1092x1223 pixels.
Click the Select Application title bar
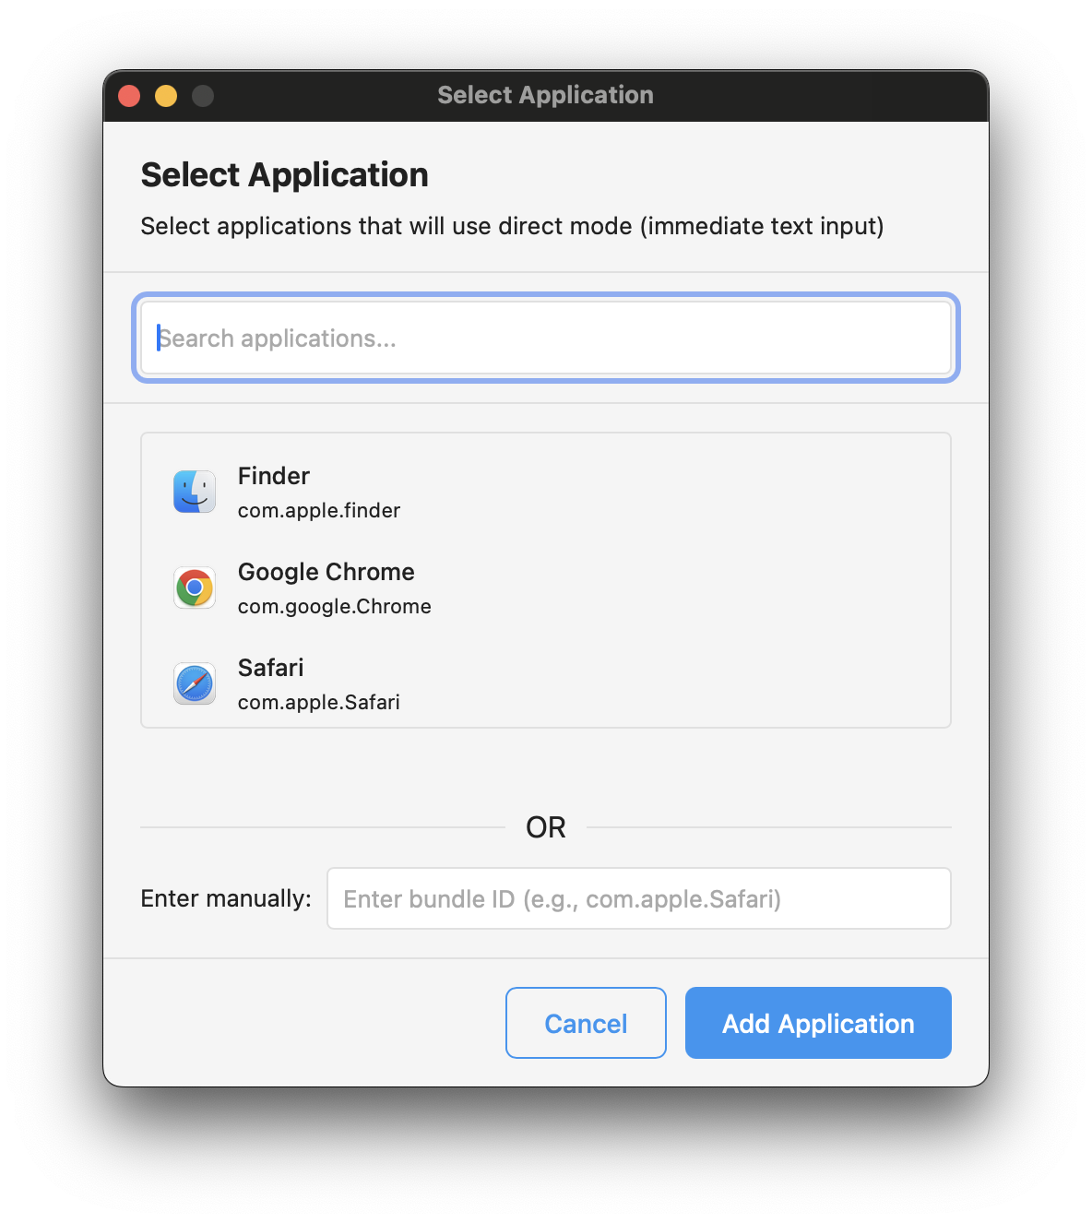(545, 95)
